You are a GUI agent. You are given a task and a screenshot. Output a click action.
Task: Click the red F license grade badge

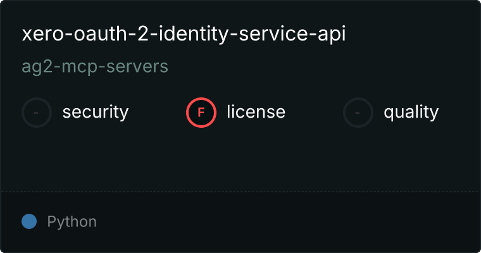201,113
